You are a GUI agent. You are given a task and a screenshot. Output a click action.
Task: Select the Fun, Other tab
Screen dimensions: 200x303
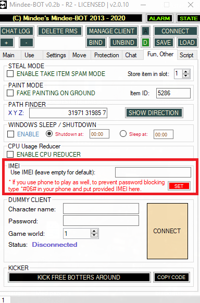[x=160, y=54]
